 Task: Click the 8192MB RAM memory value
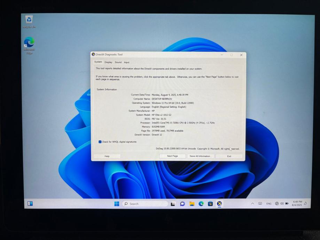158,127
